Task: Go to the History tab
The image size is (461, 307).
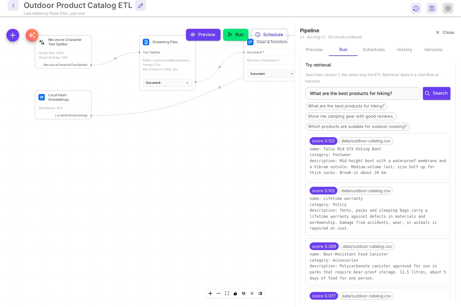Action: (405, 50)
